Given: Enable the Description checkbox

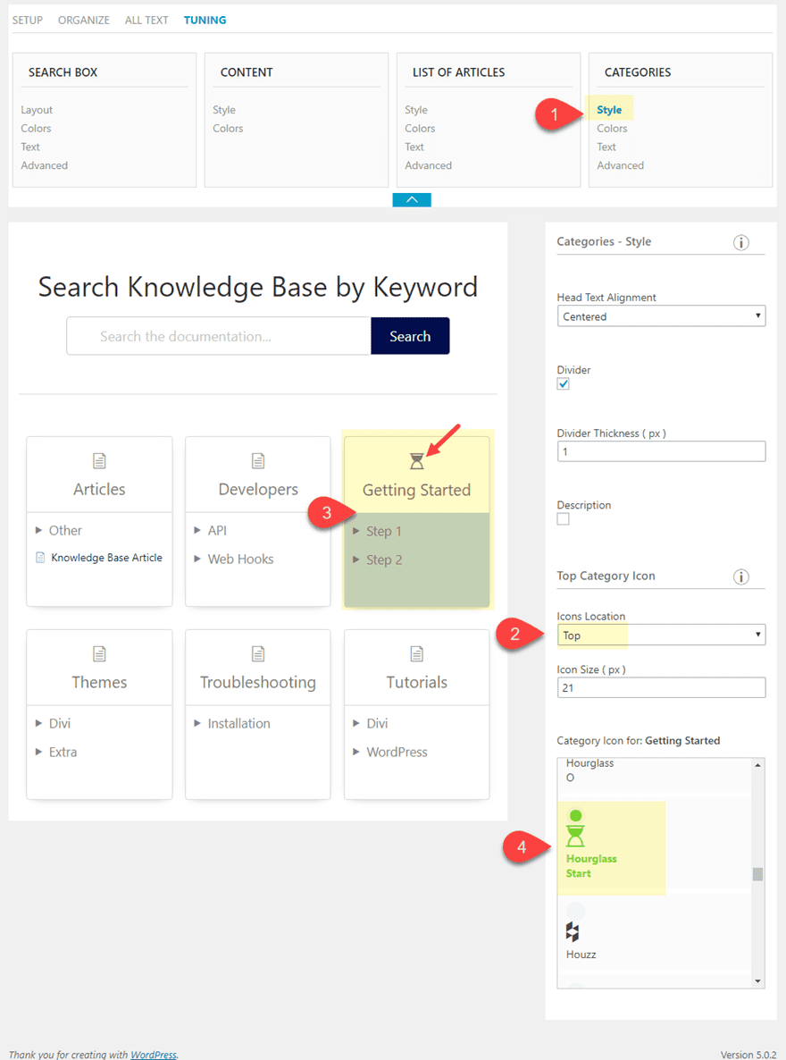Looking at the screenshot, I should pos(563,519).
